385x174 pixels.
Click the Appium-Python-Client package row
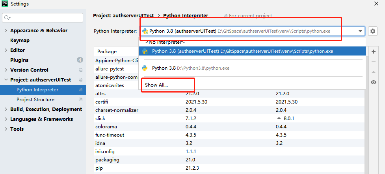[116, 60]
